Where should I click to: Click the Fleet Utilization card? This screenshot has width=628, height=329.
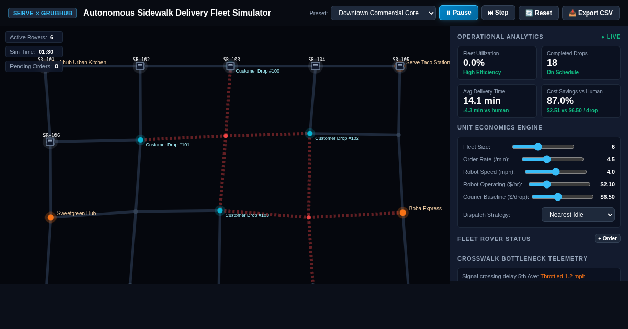pyautogui.click(x=497, y=63)
